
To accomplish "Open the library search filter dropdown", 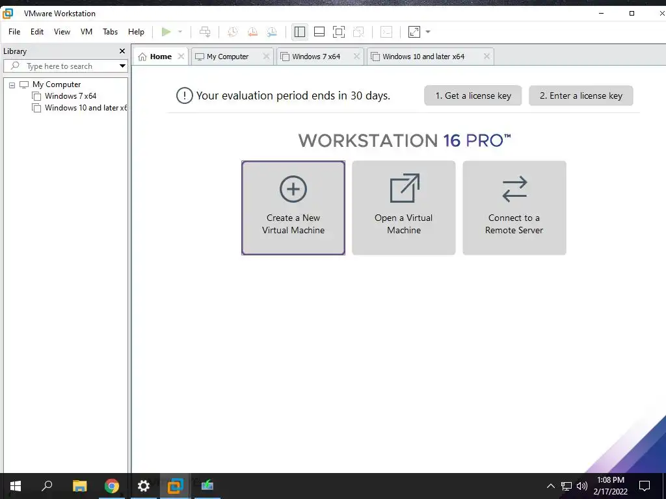I will tap(122, 66).
